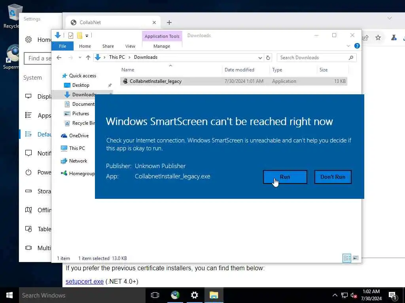Refresh the Downloads folder view
Screen dimensions: 405x303
(268, 58)
